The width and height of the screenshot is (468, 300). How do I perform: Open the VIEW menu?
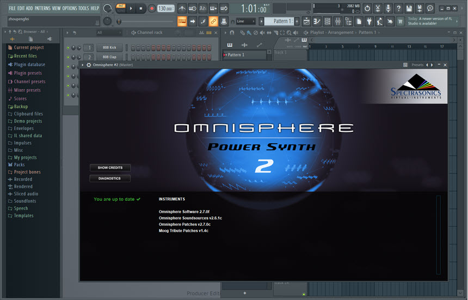pyautogui.click(x=57, y=8)
